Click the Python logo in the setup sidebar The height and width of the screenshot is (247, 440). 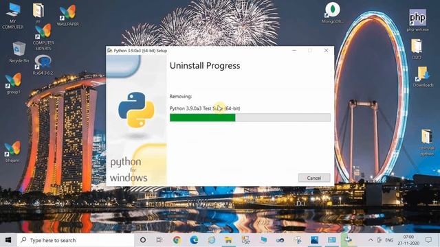pos(136,110)
